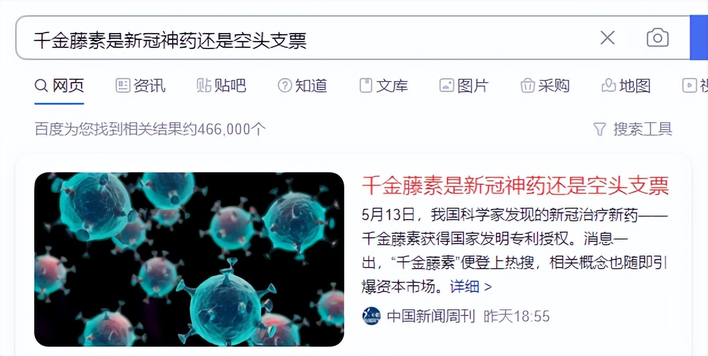
Task: Switch to the 地图 tab
Action: click(x=626, y=86)
